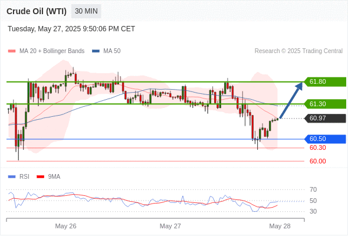The width and height of the screenshot is (348, 236).
Task: Click the RSI blue legend swatch
Action: point(12,177)
